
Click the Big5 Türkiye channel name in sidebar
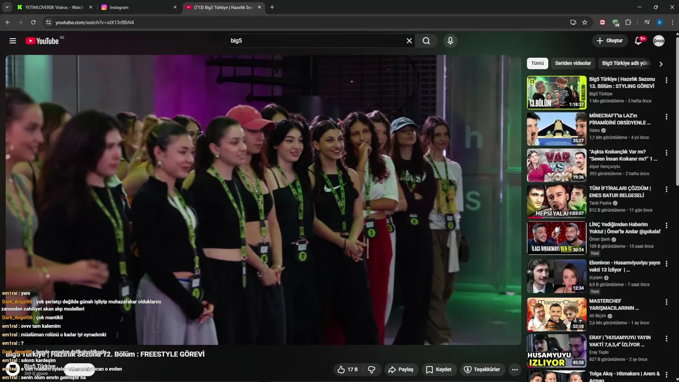tap(600, 94)
